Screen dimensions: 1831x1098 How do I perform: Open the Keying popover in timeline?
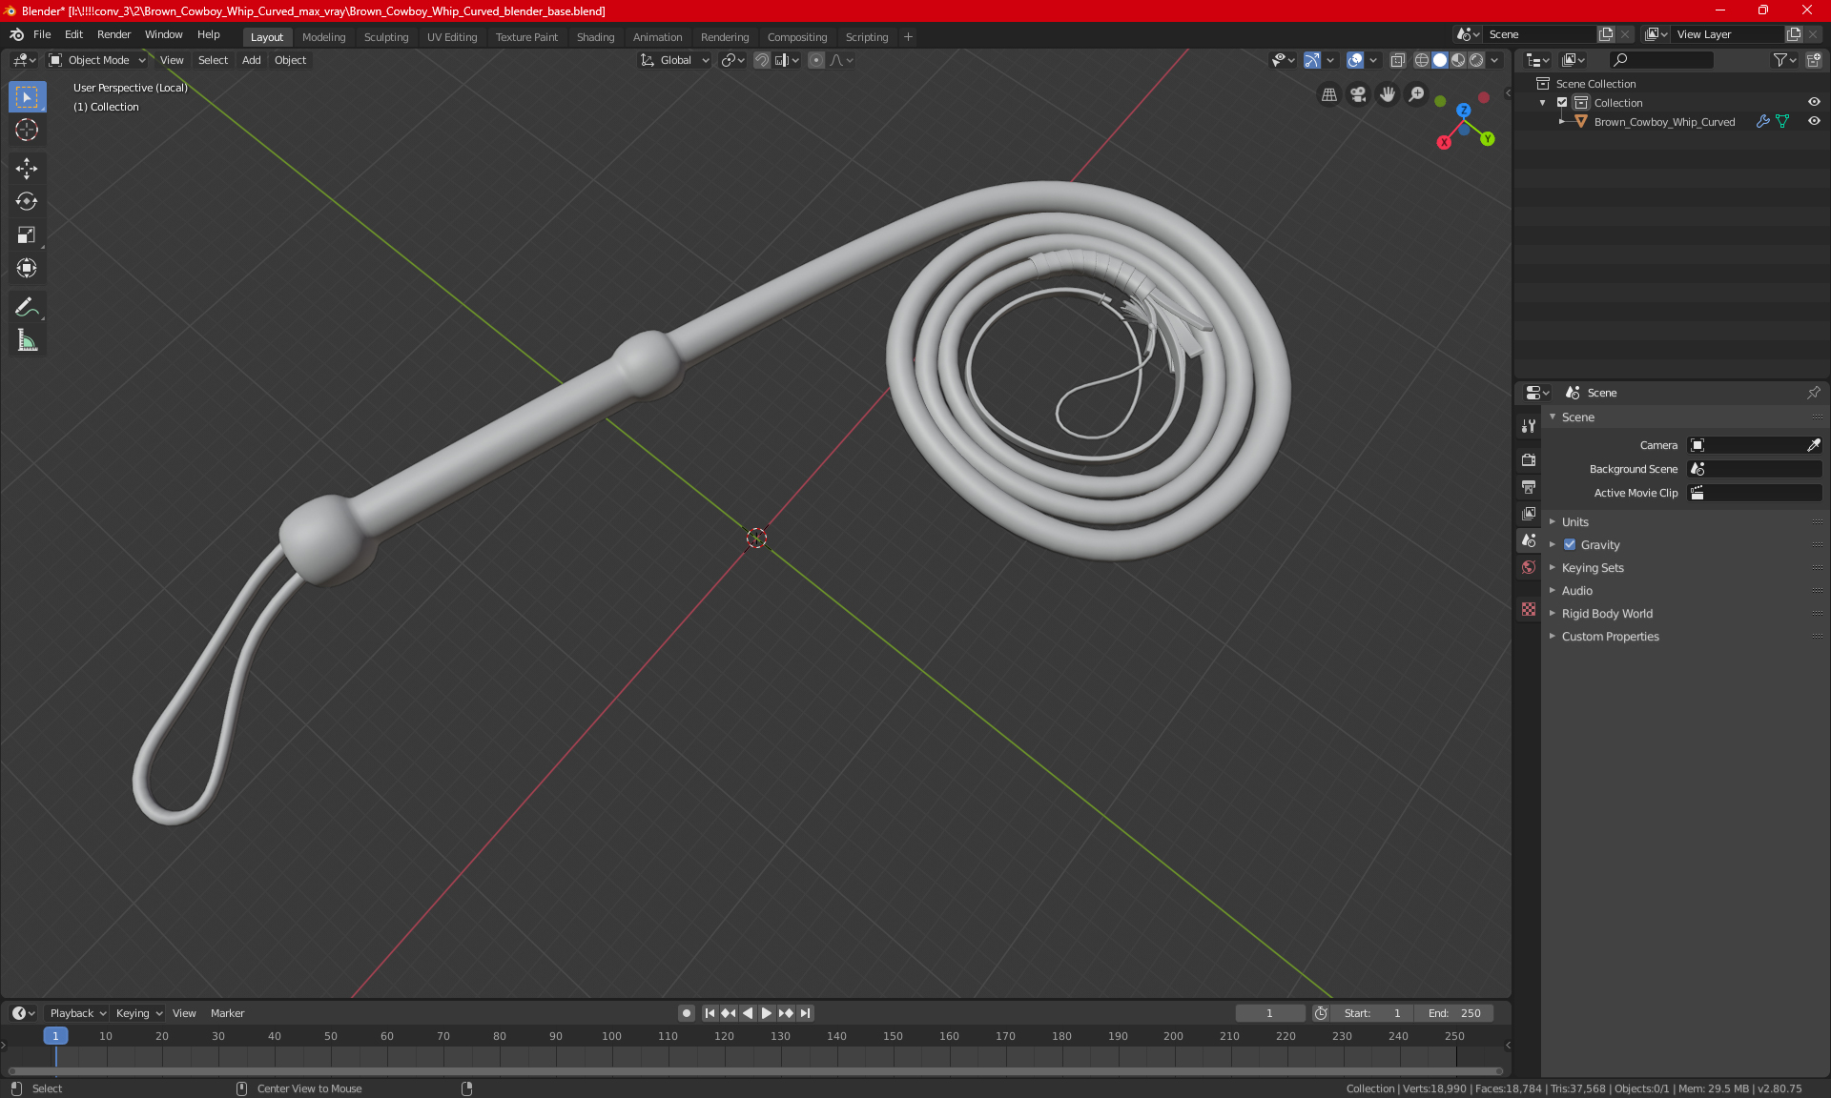[x=138, y=1013]
